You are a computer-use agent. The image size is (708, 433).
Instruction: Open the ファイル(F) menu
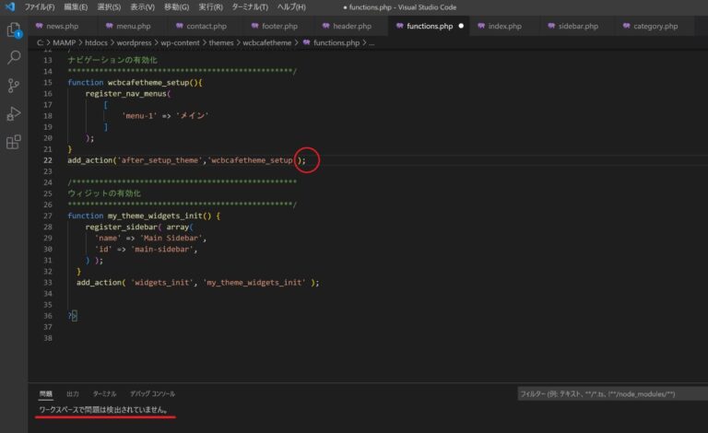click(40, 7)
